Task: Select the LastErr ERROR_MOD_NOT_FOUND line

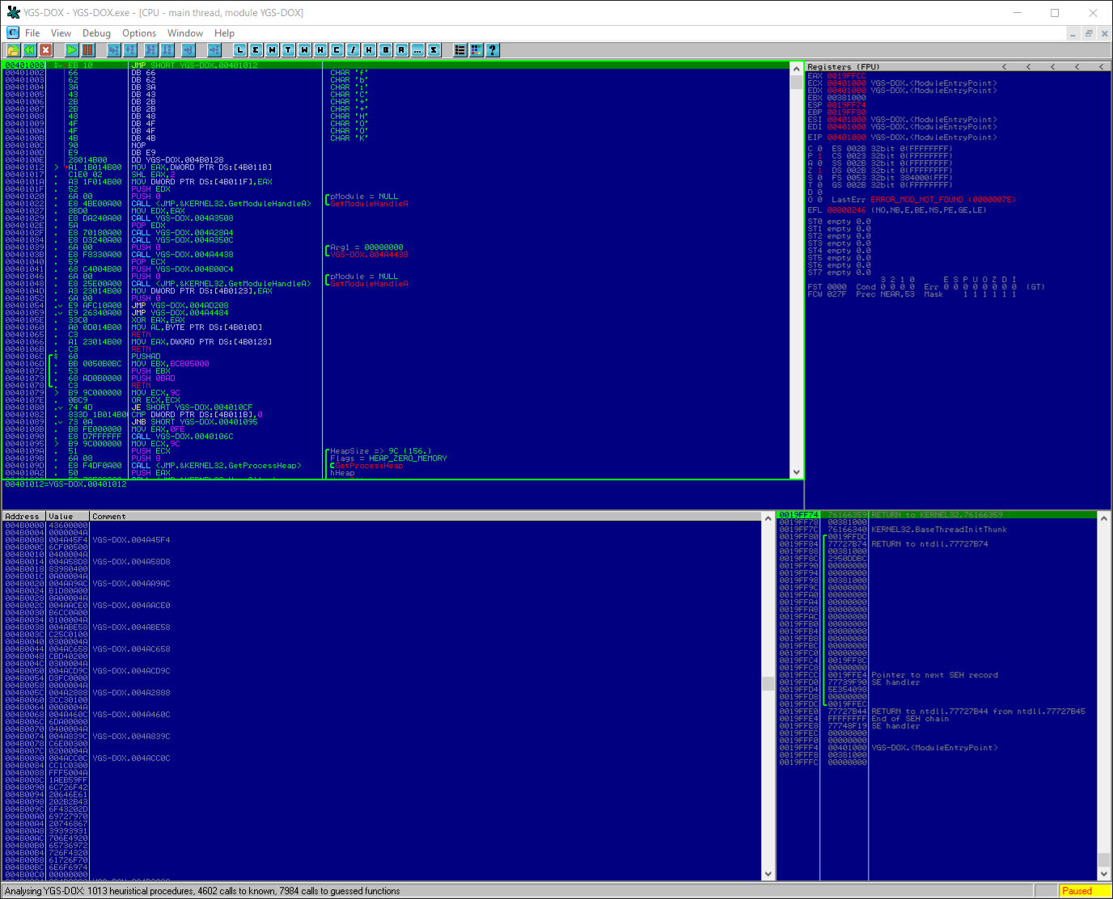Action: [922, 200]
